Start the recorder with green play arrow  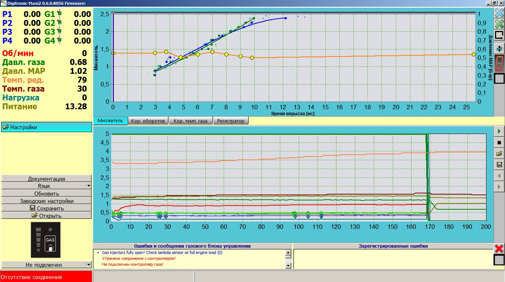(x=499, y=131)
